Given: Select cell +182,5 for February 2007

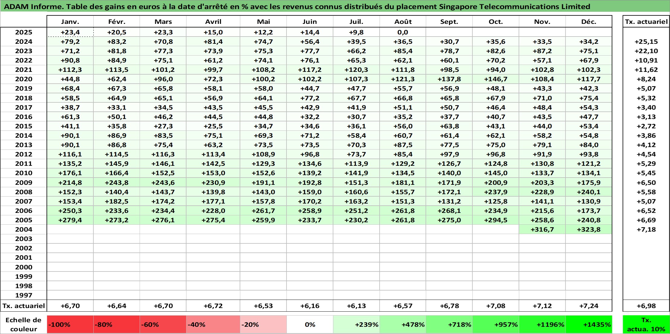Looking at the screenshot, I should (117, 201).
